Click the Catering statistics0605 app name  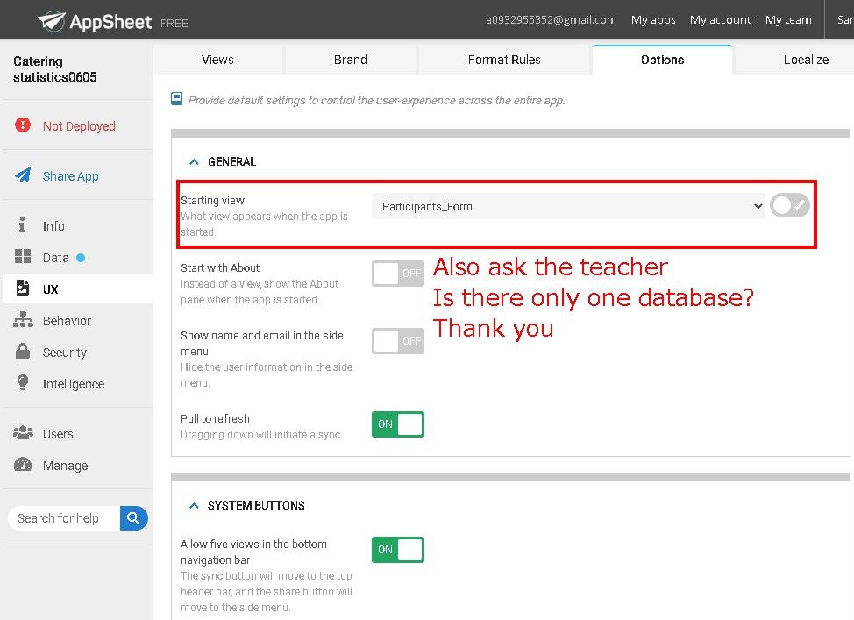(x=54, y=68)
